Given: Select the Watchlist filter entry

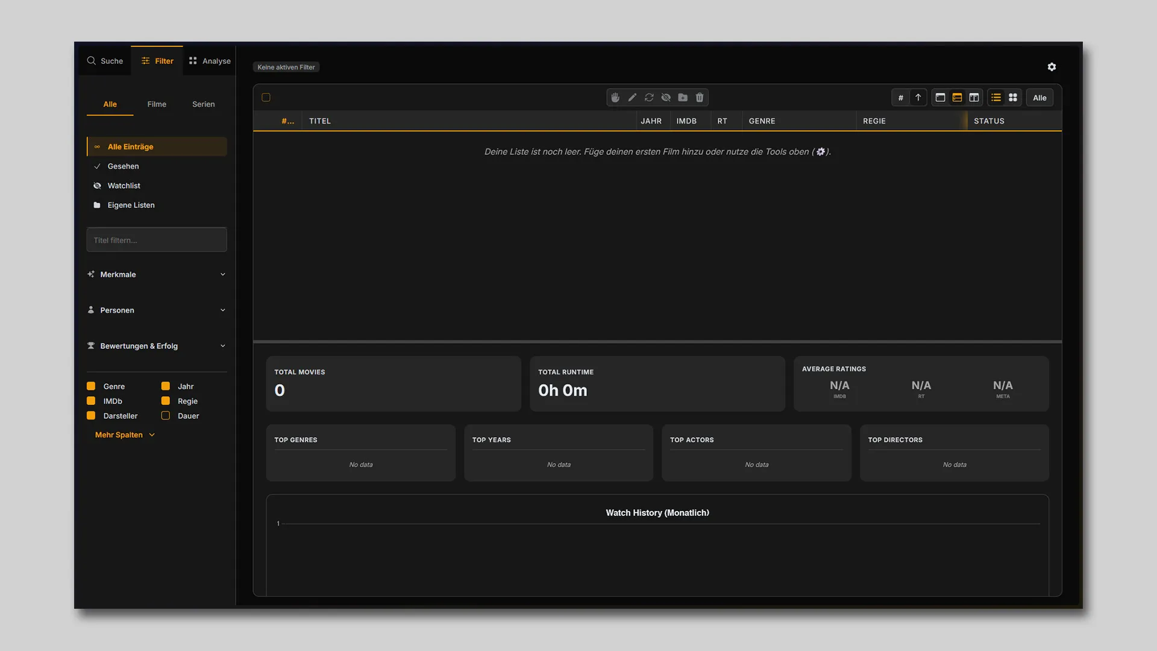Looking at the screenshot, I should tap(157, 186).
